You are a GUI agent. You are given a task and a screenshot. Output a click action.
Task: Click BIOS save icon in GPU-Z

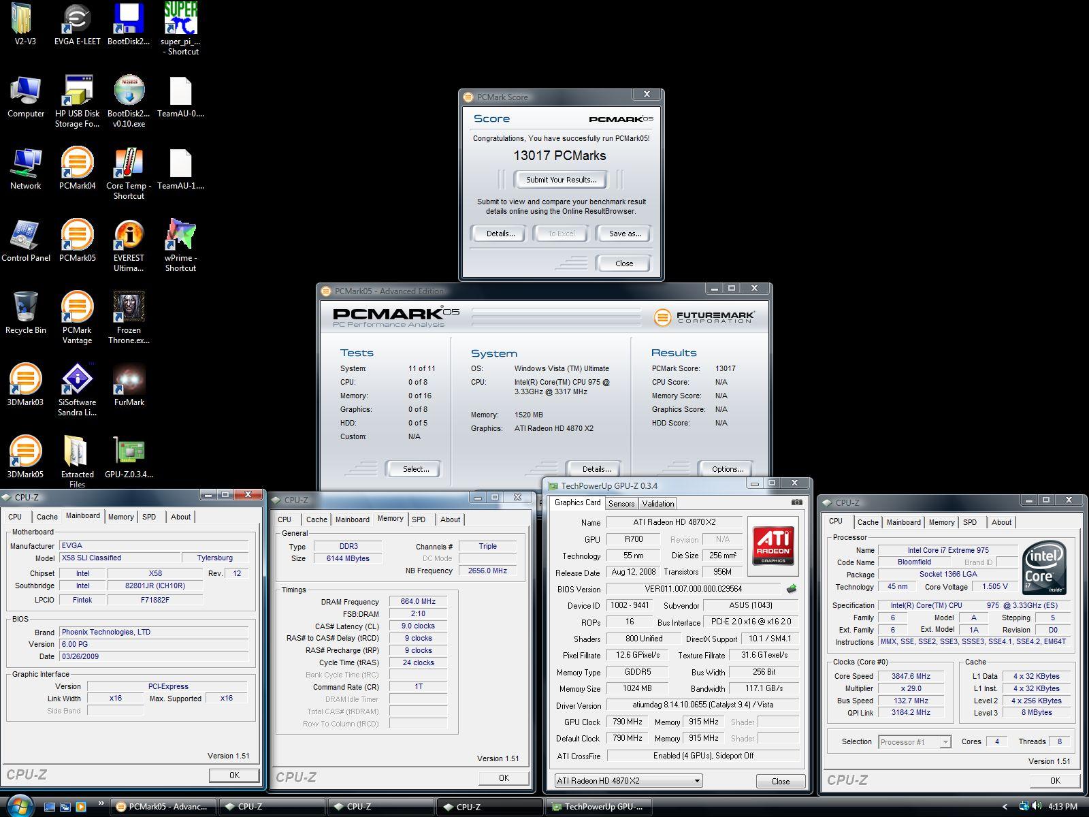point(791,589)
